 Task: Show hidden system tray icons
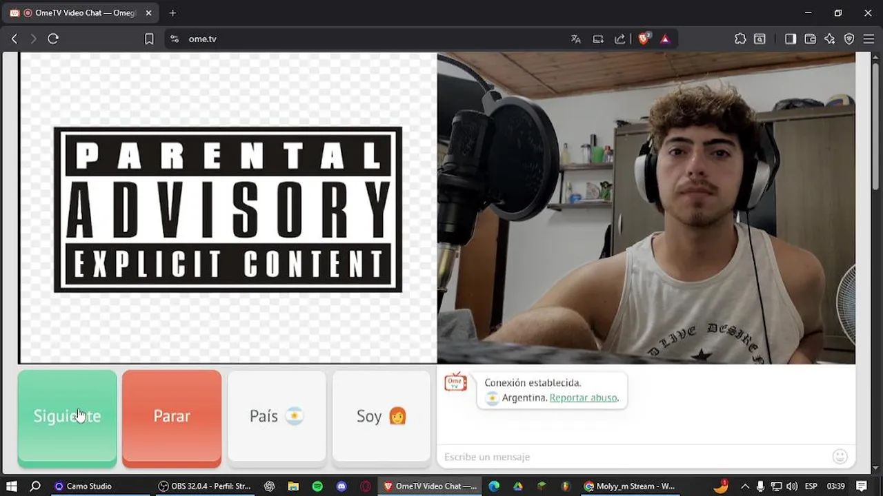coord(745,486)
